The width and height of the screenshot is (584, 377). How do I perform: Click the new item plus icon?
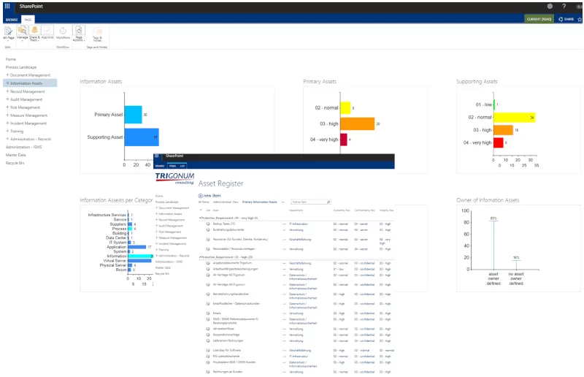point(201,196)
